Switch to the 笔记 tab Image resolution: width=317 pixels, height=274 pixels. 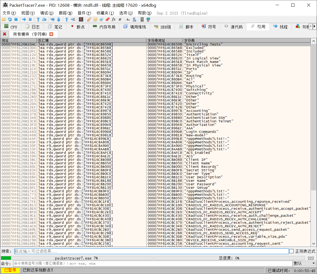coord(55,27)
